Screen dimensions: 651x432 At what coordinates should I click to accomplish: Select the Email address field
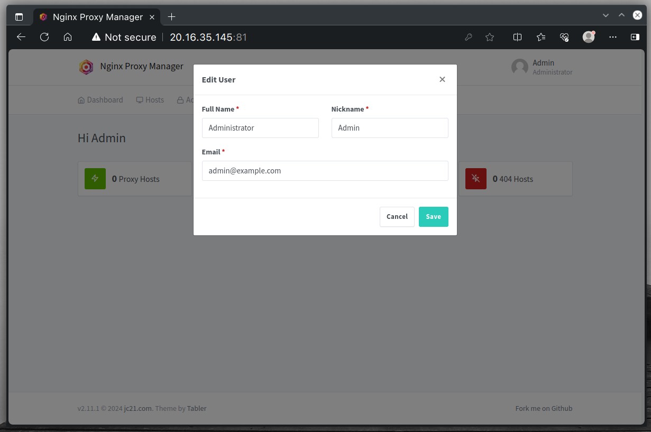(x=325, y=171)
